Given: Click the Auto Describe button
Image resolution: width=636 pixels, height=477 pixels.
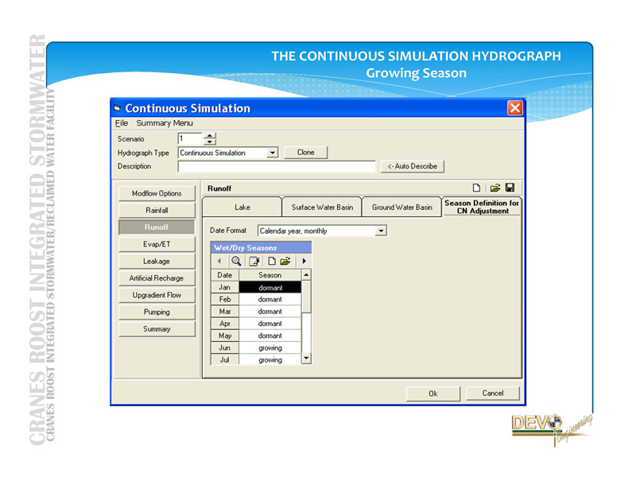Looking at the screenshot, I should click(412, 166).
